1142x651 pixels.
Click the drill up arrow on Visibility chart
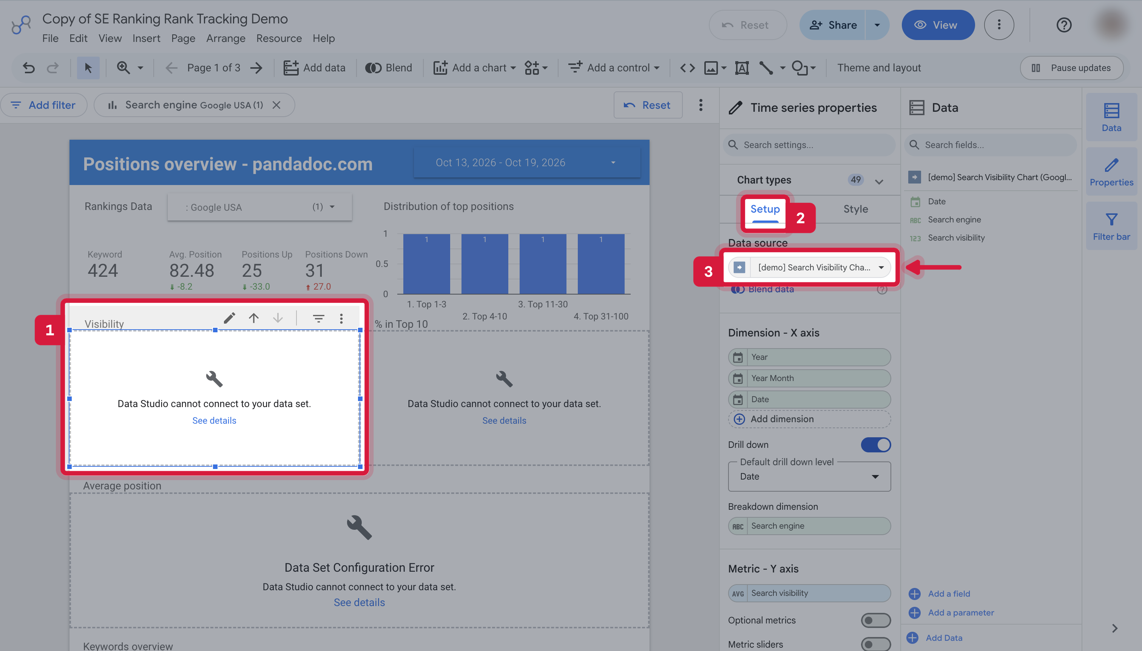[x=253, y=318]
